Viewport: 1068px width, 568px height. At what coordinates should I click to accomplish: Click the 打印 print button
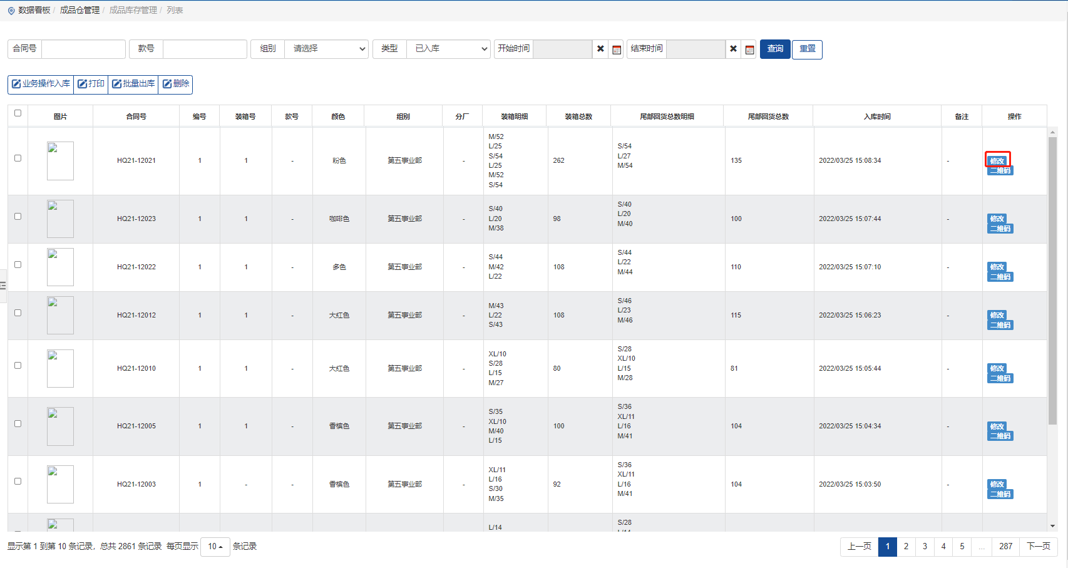(x=91, y=84)
